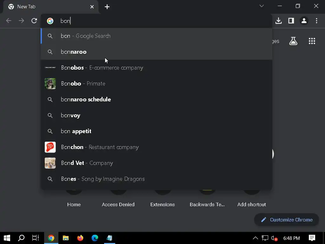325x244 pixels.
Task: Click Chrome icon in taskbar
Action: click(51, 238)
